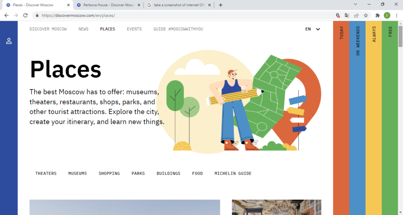Image resolution: width=403 pixels, height=215 pixels.
Task: Click the browser forward arrow
Action: pos(16,15)
